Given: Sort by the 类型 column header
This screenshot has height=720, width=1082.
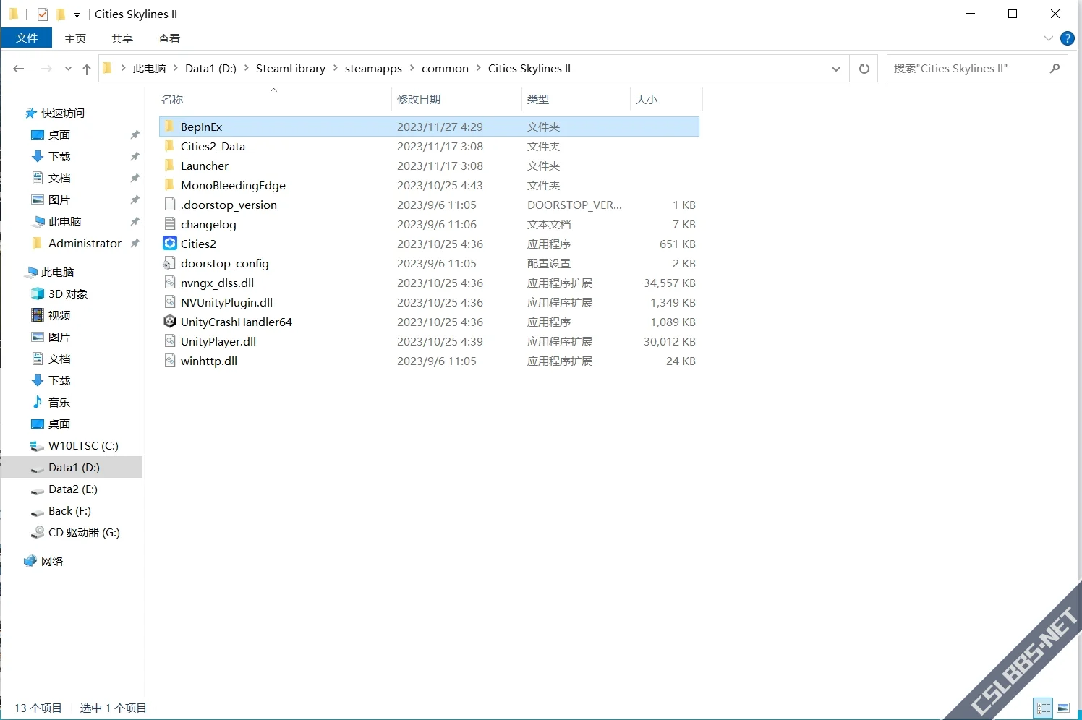Looking at the screenshot, I should point(538,99).
